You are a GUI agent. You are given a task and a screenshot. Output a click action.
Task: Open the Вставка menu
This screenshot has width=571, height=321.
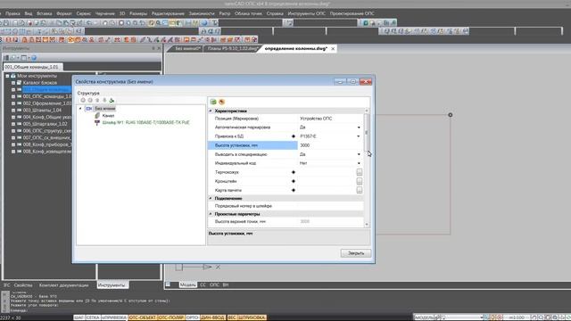coord(44,13)
